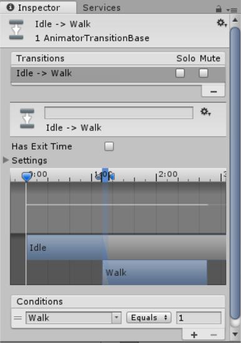
Task: Open the Inspector panel options menu icon
Action: pos(232,9)
